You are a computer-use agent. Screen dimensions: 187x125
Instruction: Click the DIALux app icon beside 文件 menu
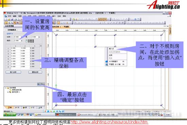point(6,16)
